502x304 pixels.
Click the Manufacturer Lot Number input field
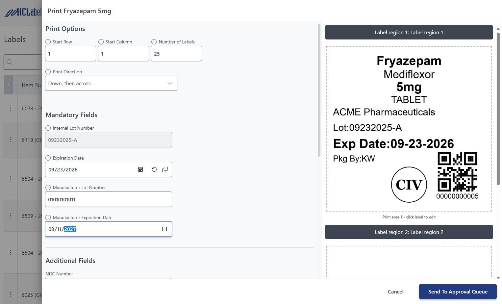(108, 199)
